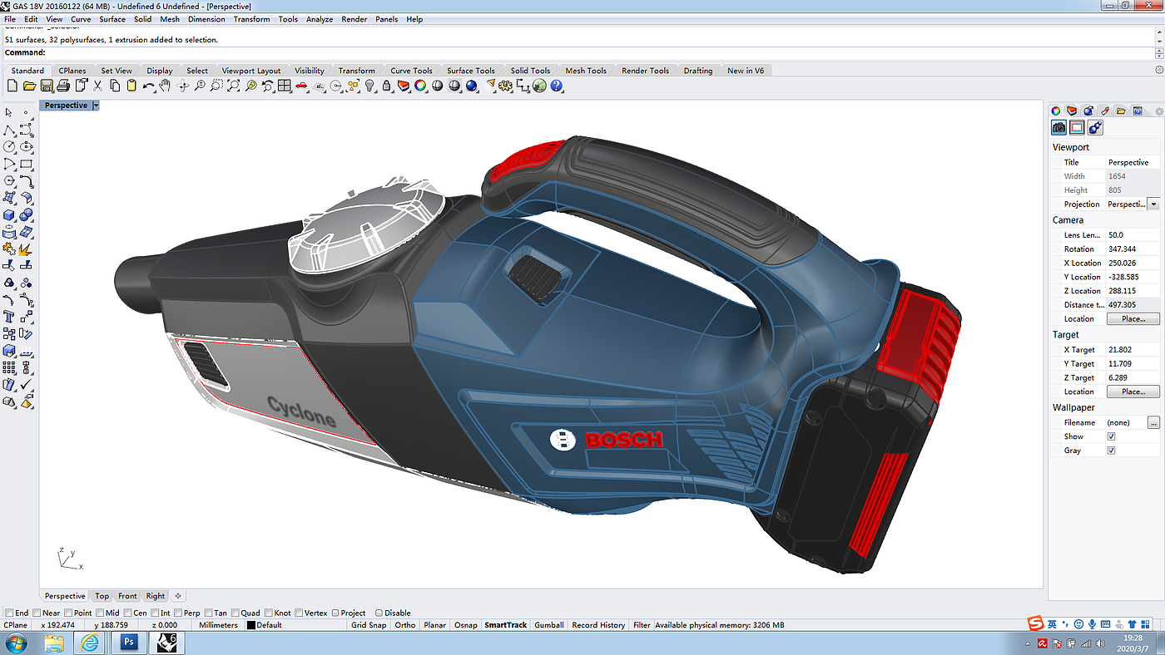Click the Lock objects padlock icon
This screenshot has width=1165, height=655.
386,86
